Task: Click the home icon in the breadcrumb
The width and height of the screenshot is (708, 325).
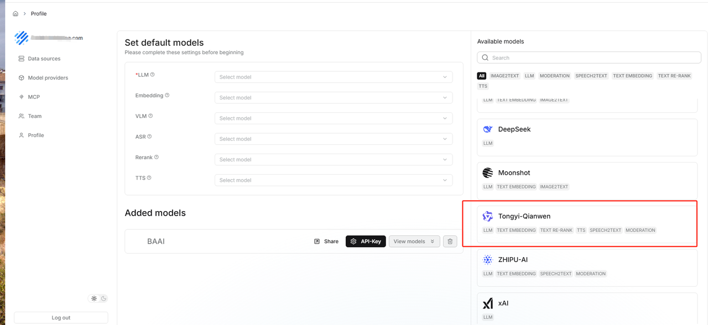Action: click(15, 14)
